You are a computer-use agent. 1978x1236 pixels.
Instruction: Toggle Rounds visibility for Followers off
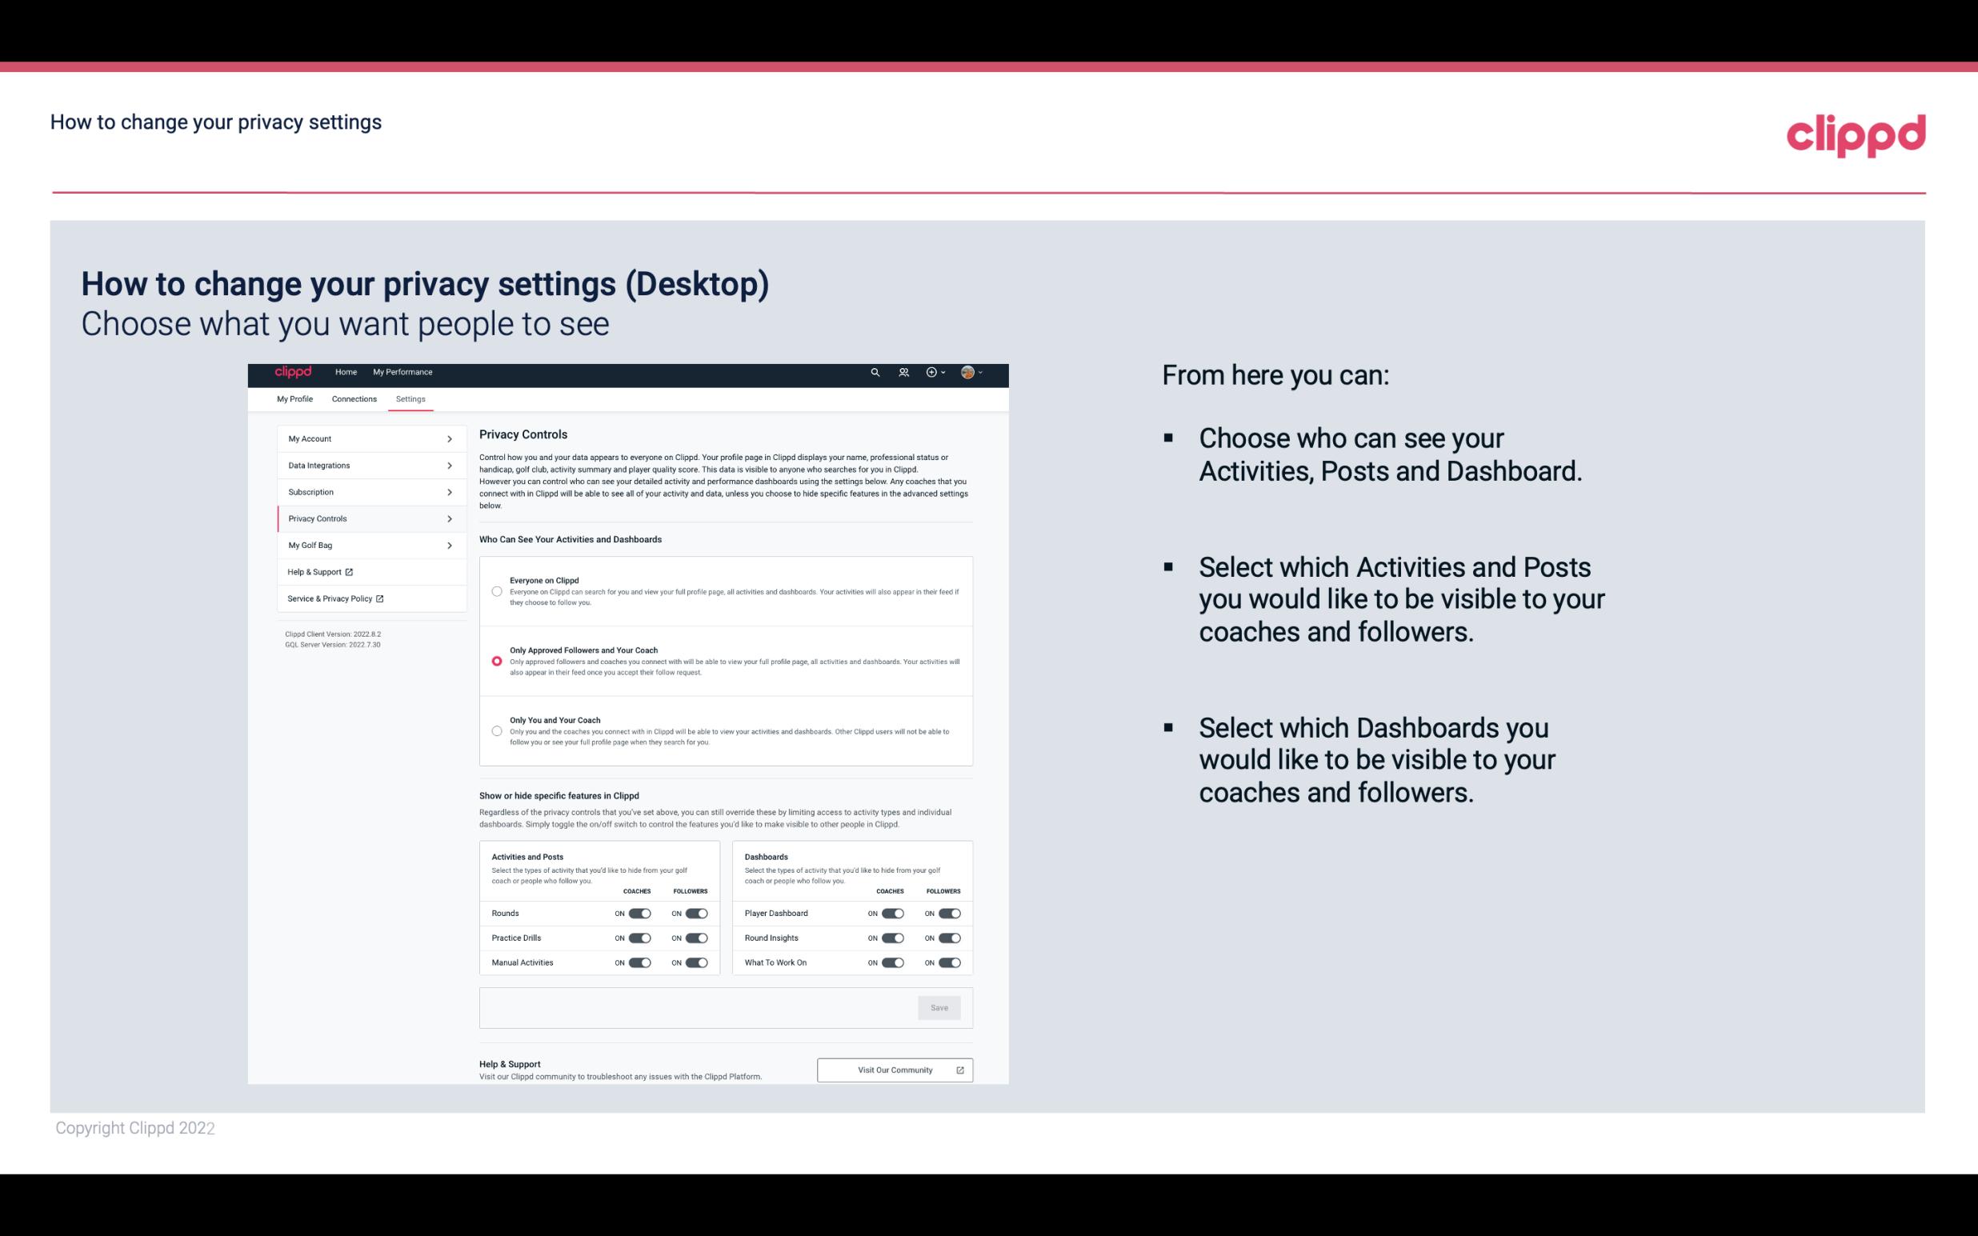point(696,913)
